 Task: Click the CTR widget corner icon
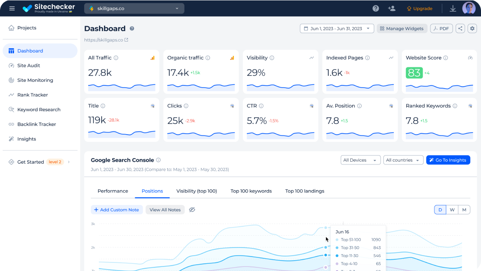tap(311, 106)
